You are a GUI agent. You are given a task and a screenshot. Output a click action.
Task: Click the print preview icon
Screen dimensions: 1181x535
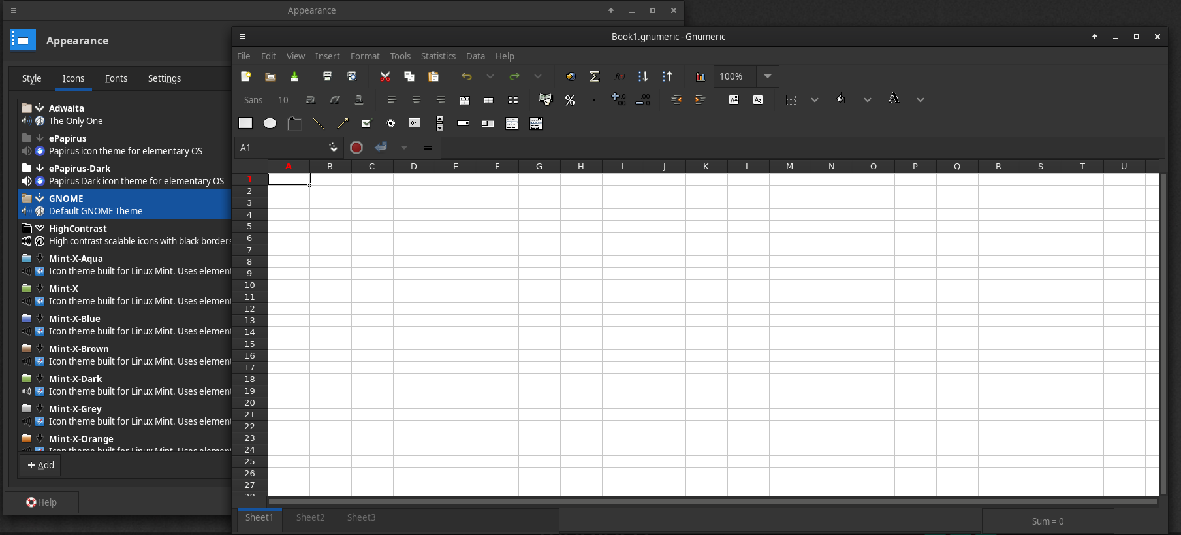352,76
